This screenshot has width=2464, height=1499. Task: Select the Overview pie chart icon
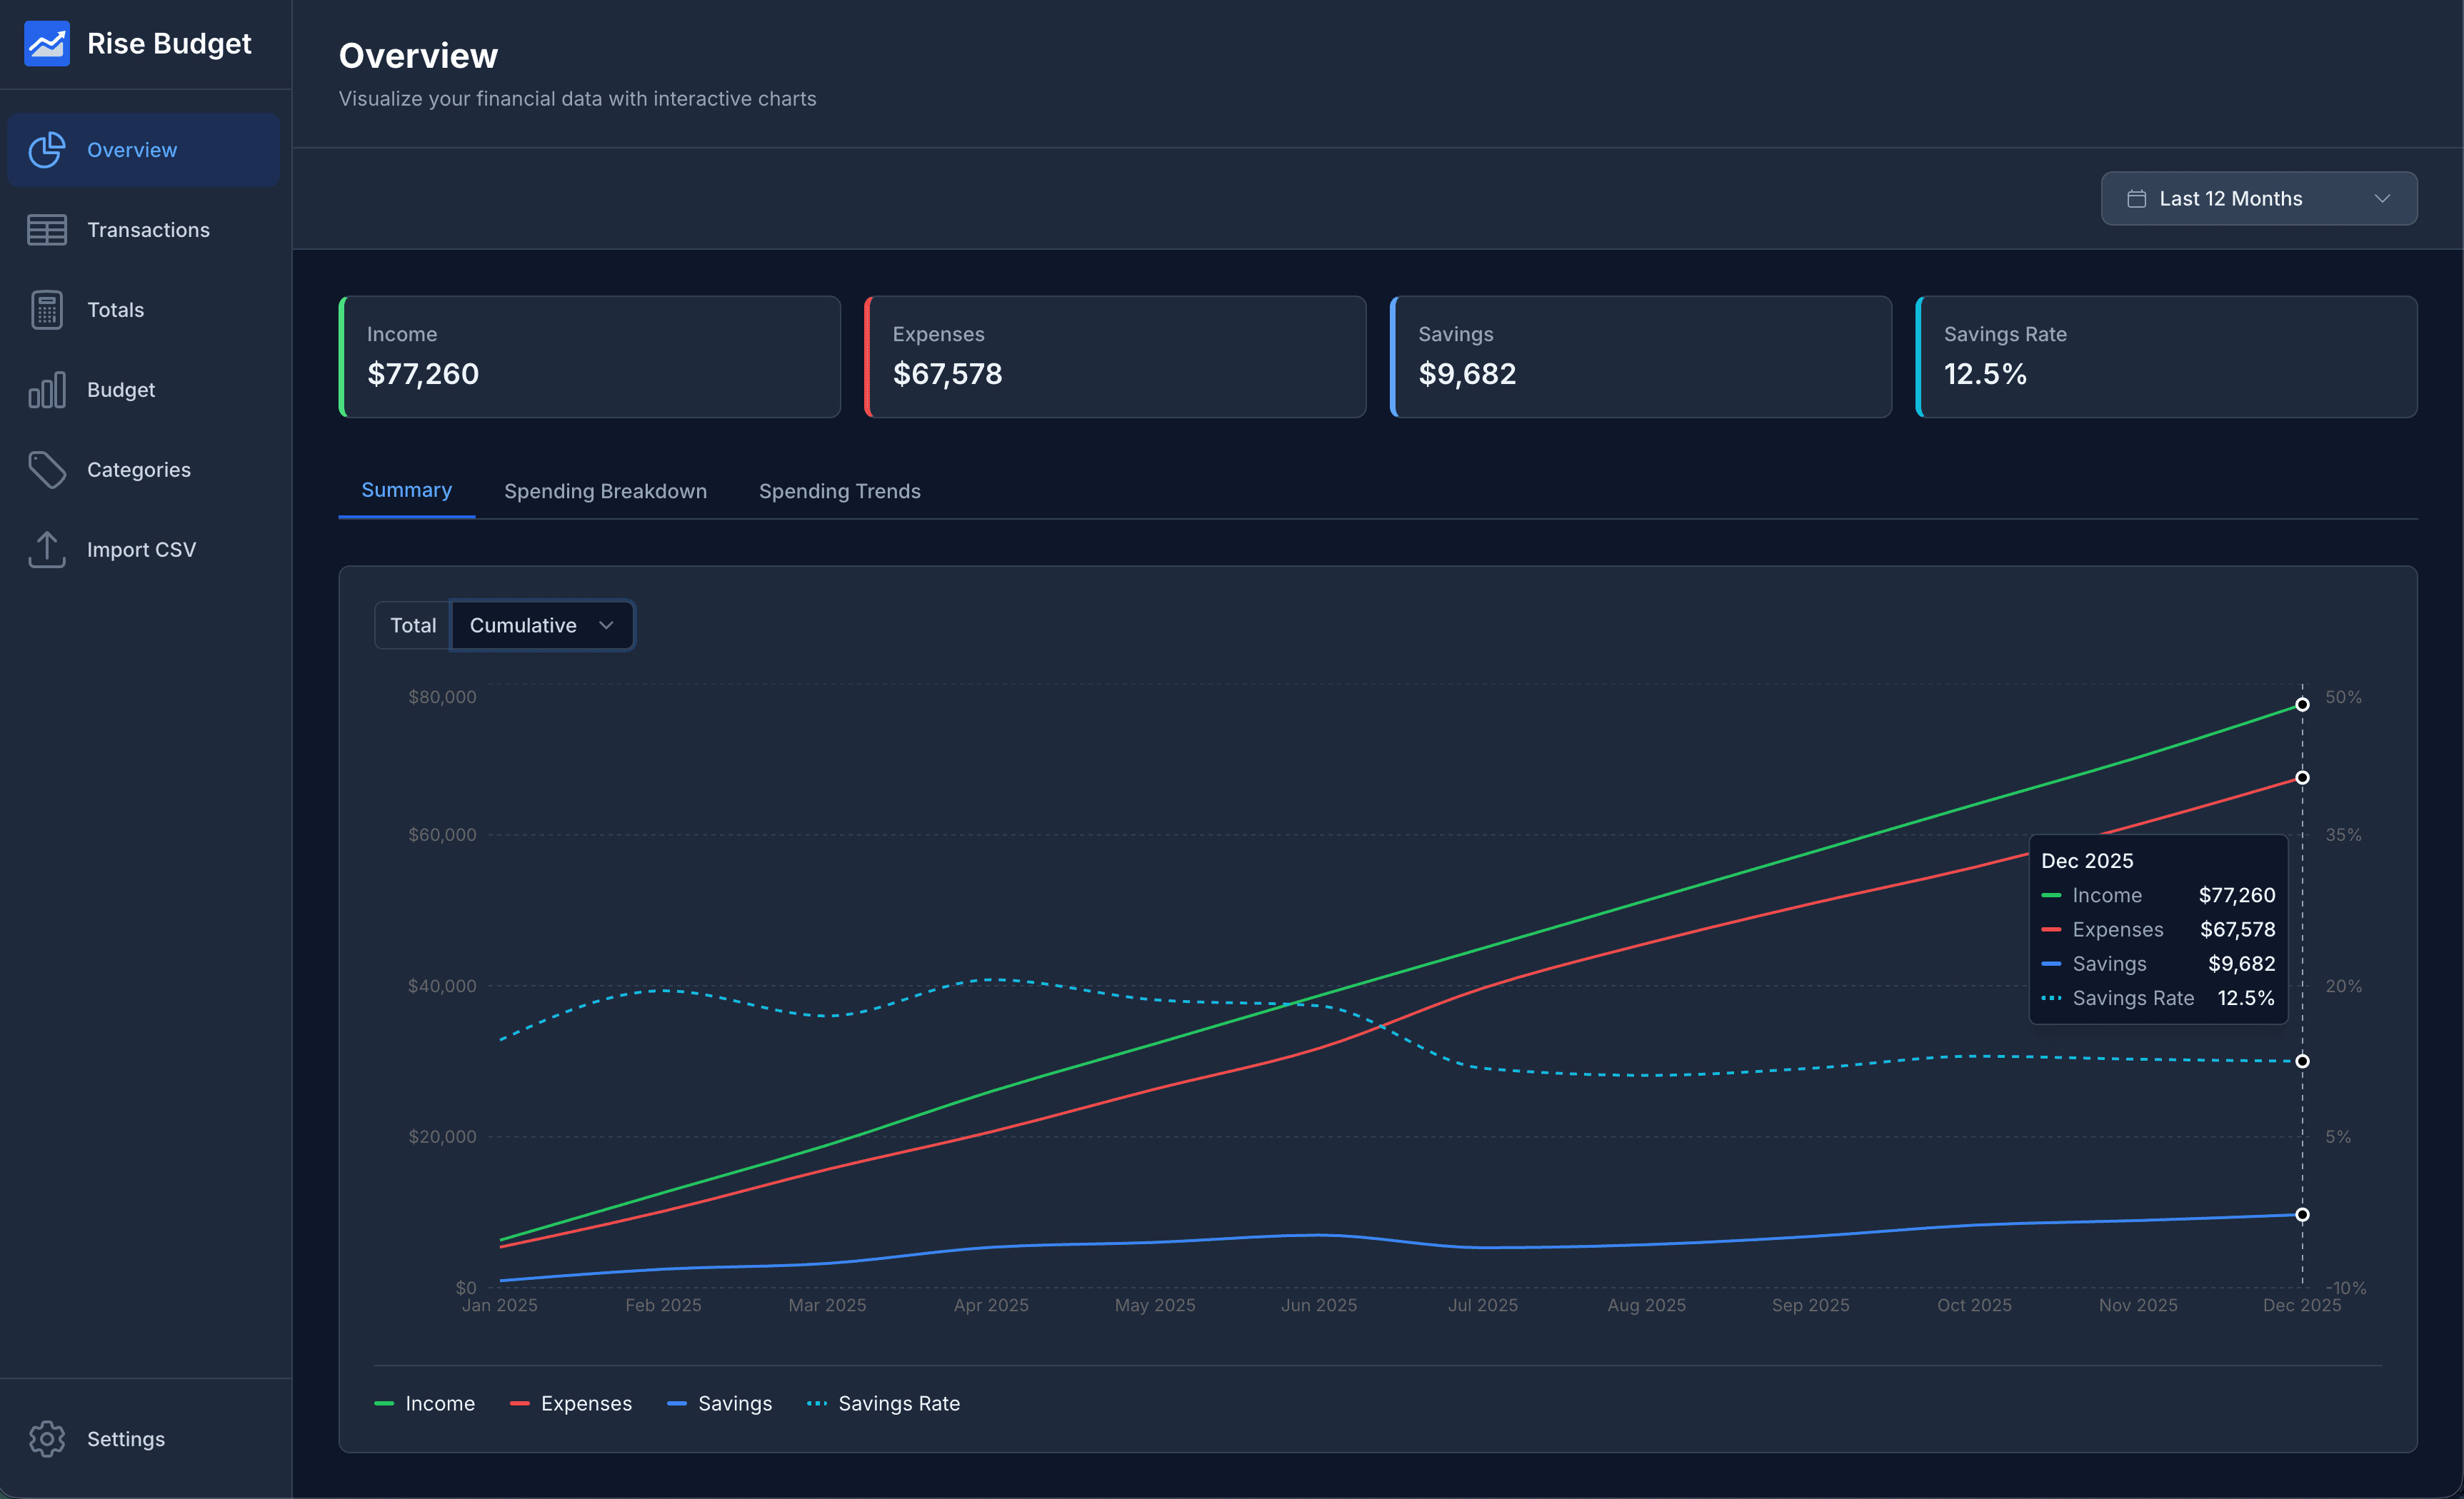click(47, 150)
